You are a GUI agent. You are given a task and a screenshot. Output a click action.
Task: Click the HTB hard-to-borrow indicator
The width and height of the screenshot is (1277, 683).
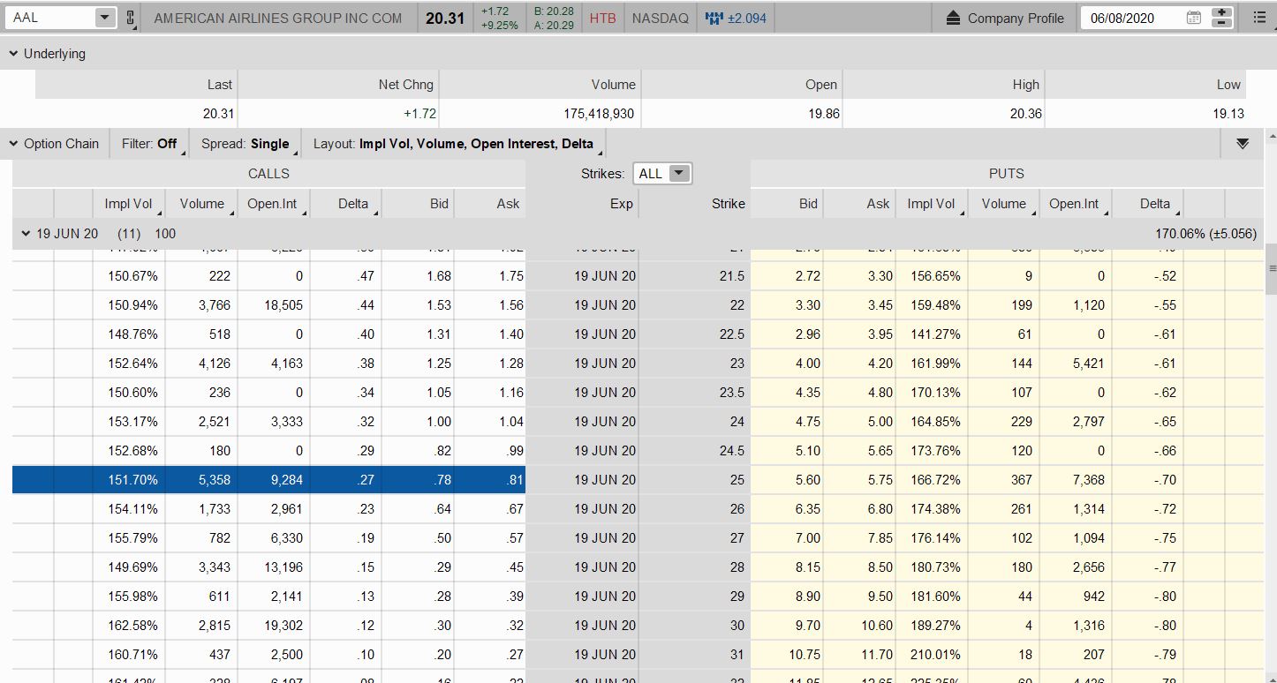point(603,18)
